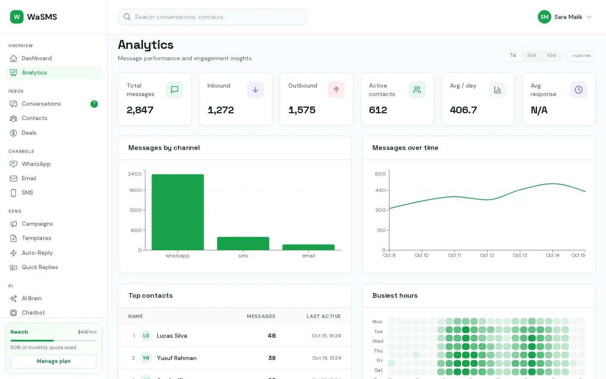Click the search magnifier icon

(x=127, y=17)
